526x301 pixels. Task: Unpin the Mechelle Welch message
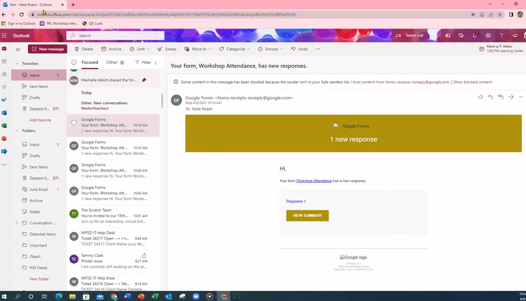144,80
